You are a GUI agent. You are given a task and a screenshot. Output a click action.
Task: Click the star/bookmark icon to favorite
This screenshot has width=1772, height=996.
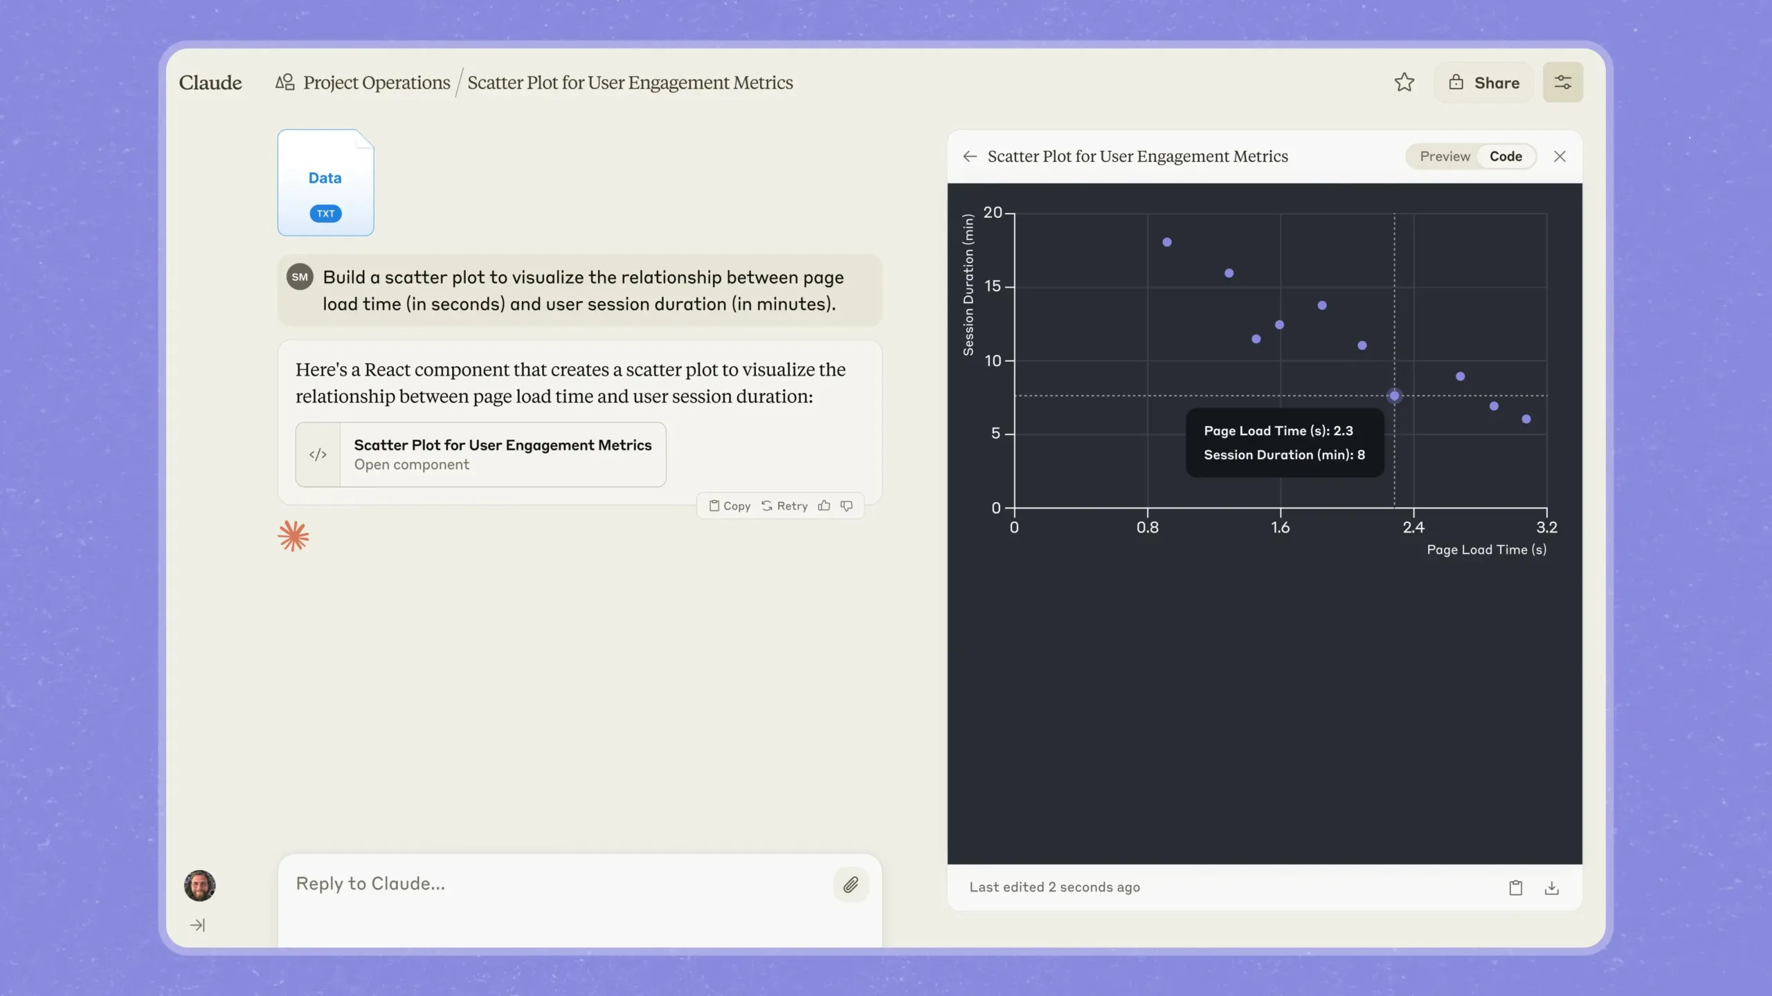point(1404,82)
